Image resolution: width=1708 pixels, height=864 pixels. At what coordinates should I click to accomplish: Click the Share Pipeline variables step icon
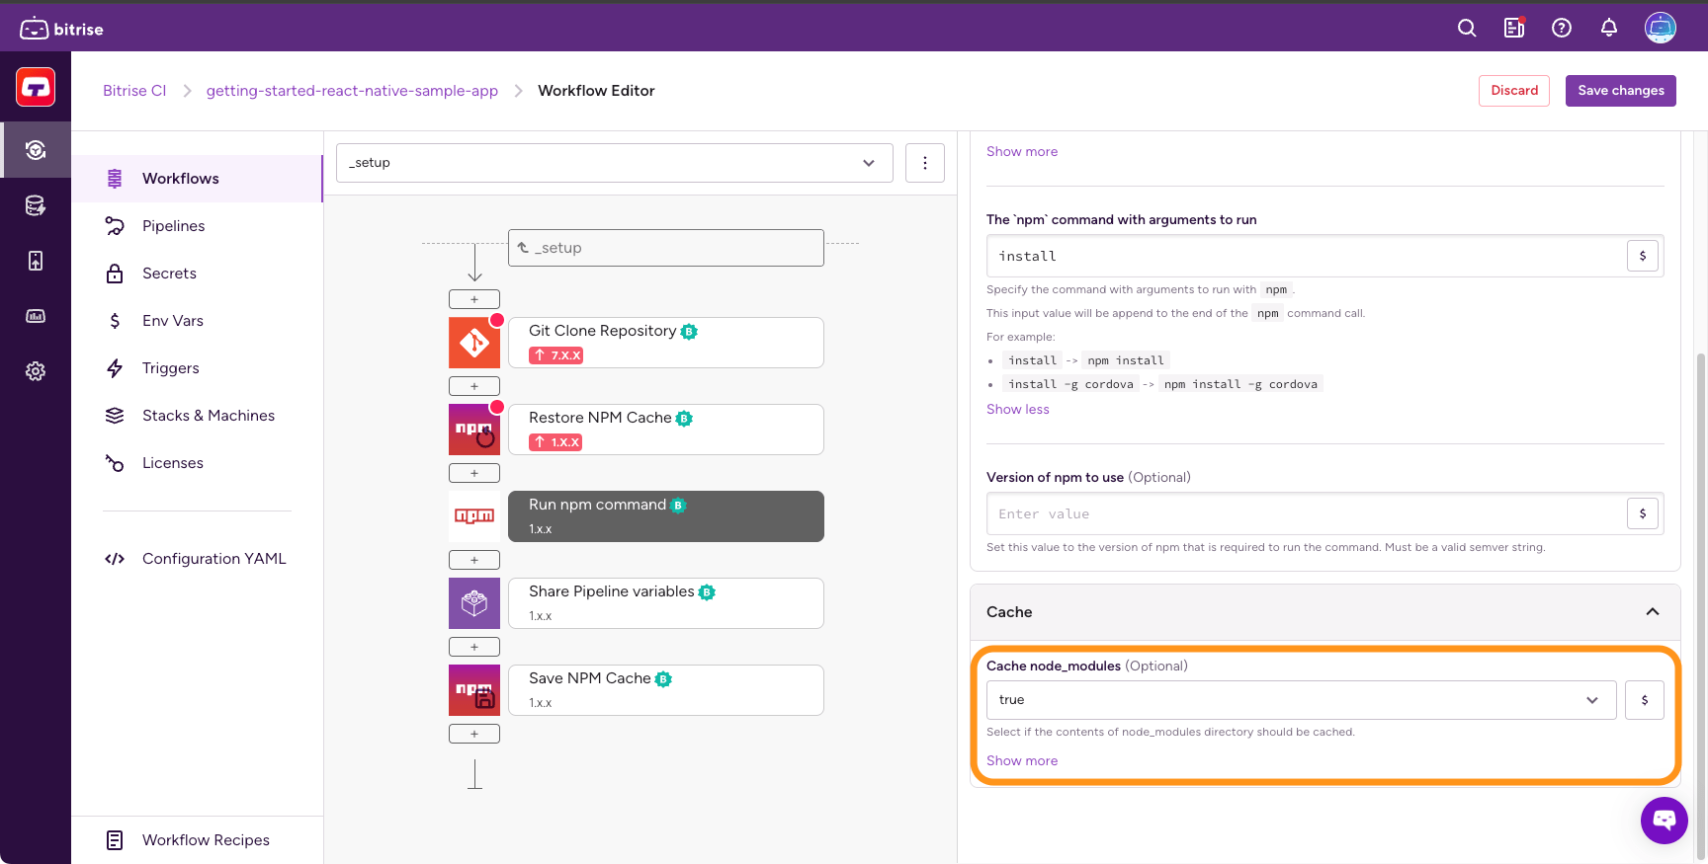click(474, 603)
